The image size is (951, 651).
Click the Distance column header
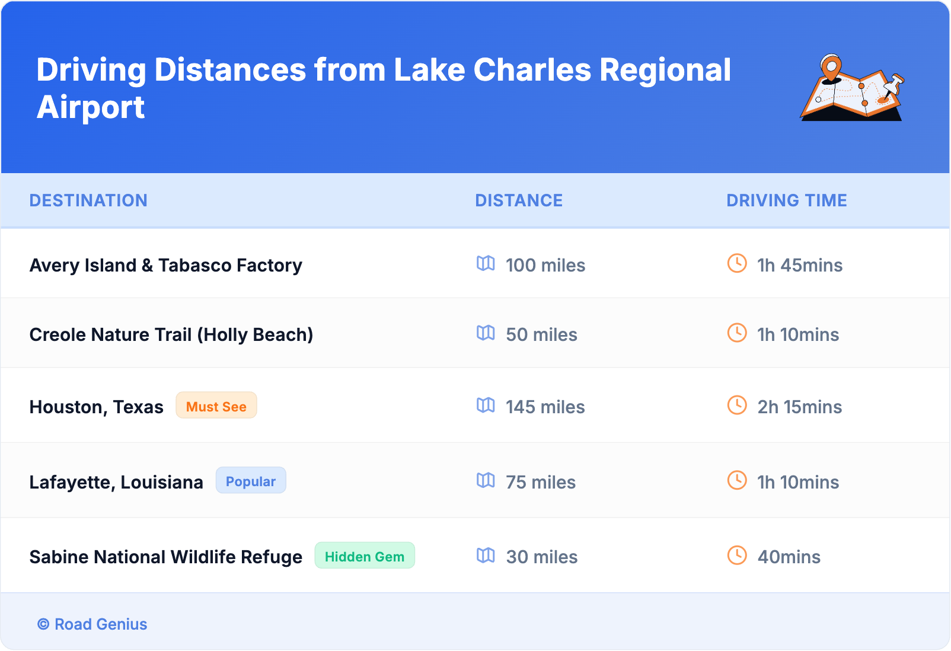coord(519,200)
